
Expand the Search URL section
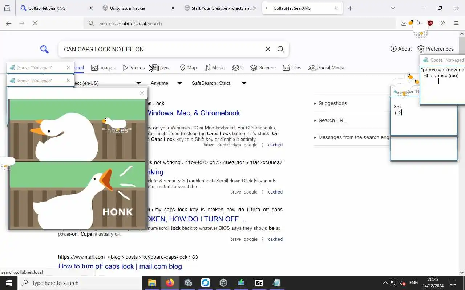pyautogui.click(x=330, y=120)
